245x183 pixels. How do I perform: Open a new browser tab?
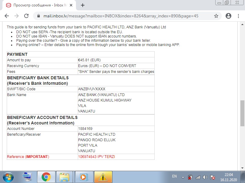[x=83, y=5]
